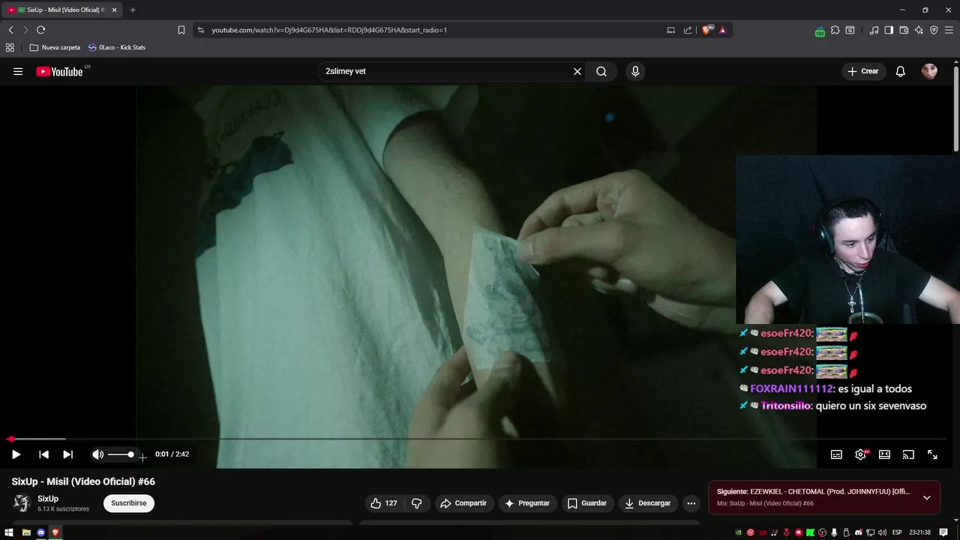Open the Nueva carpeta bookmark folder
The width and height of the screenshot is (960, 540).
55,47
